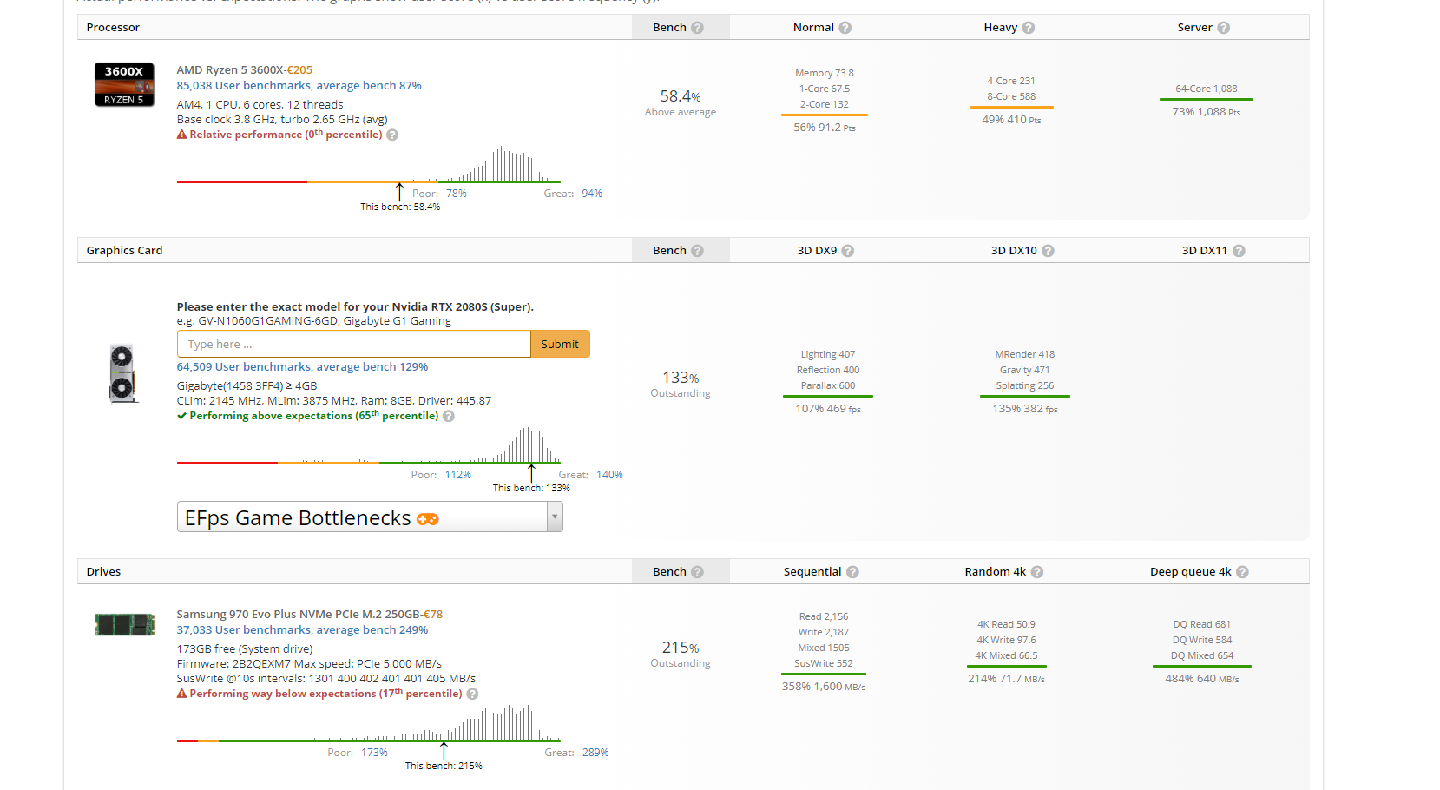Click drive Great 289% link
The image size is (1440, 790).
(x=595, y=753)
